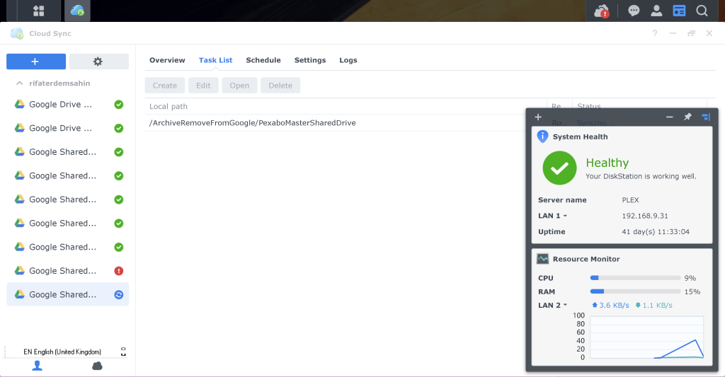Open the DSM Main Menu grid icon
Image resolution: width=725 pixels, height=377 pixels.
pyautogui.click(x=39, y=11)
